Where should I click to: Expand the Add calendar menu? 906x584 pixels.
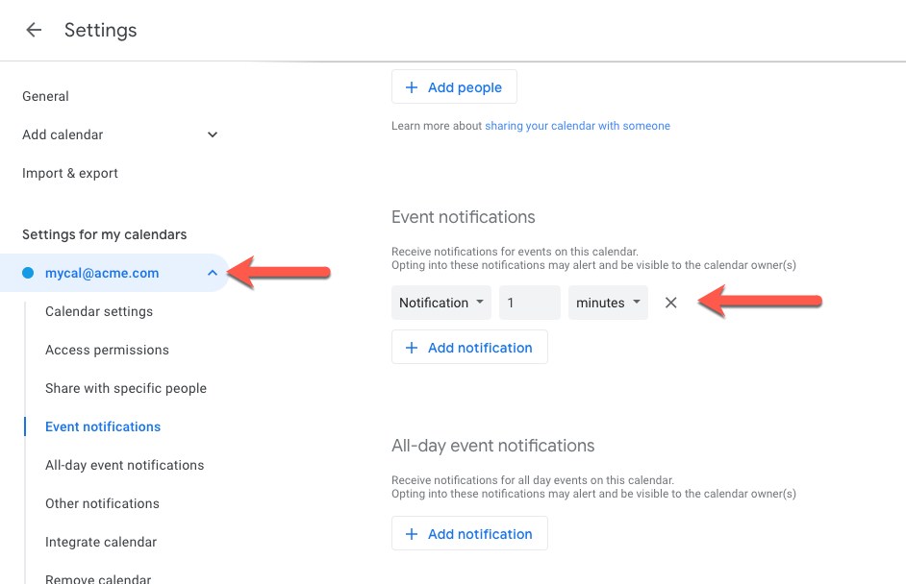click(213, 134)
